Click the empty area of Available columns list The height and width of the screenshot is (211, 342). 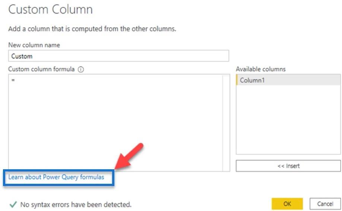[x=288, y=120]
